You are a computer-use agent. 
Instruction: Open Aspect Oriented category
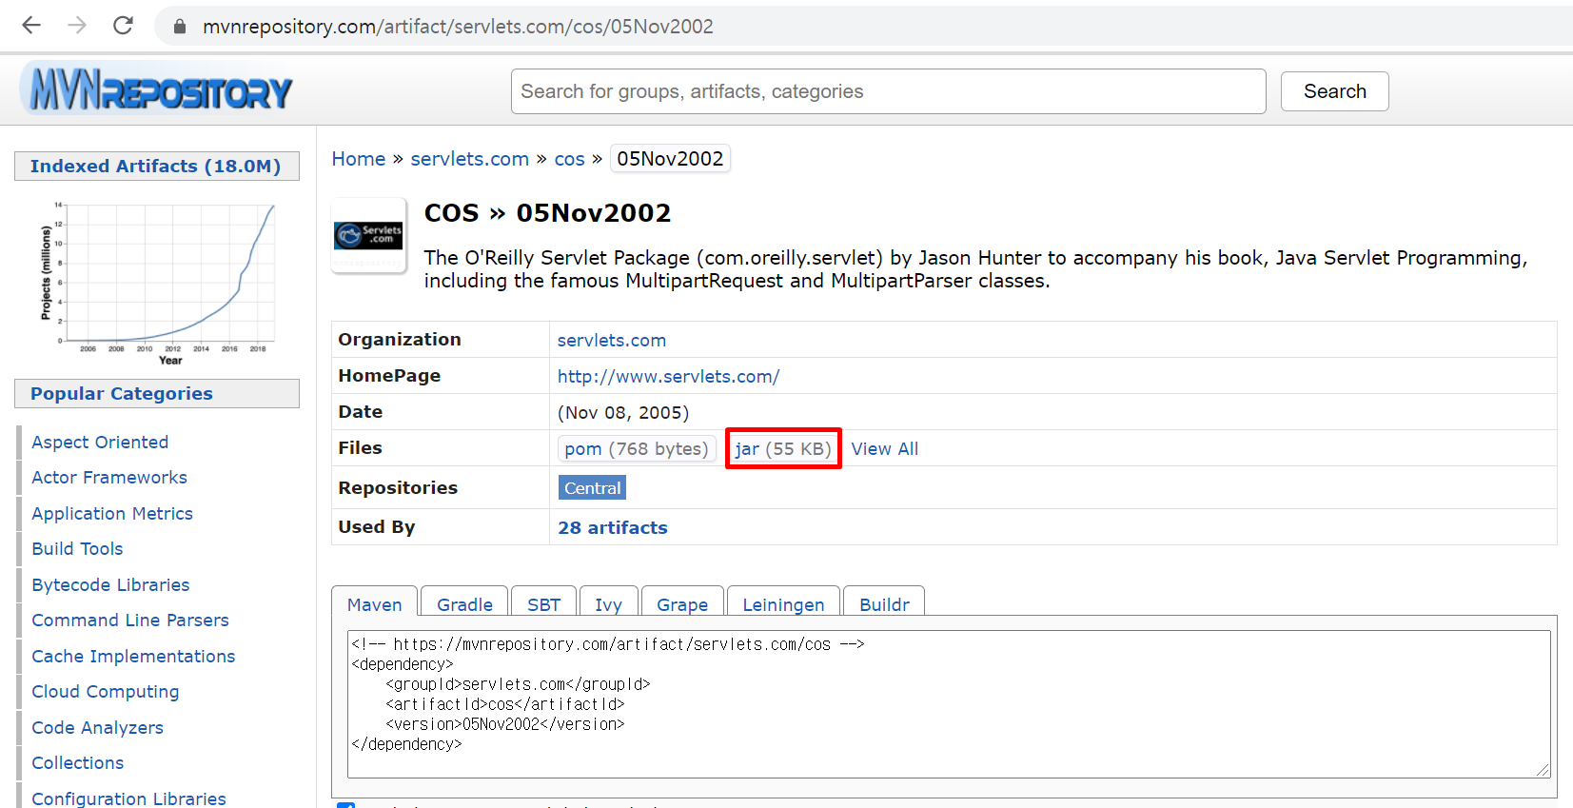[100, 442]
